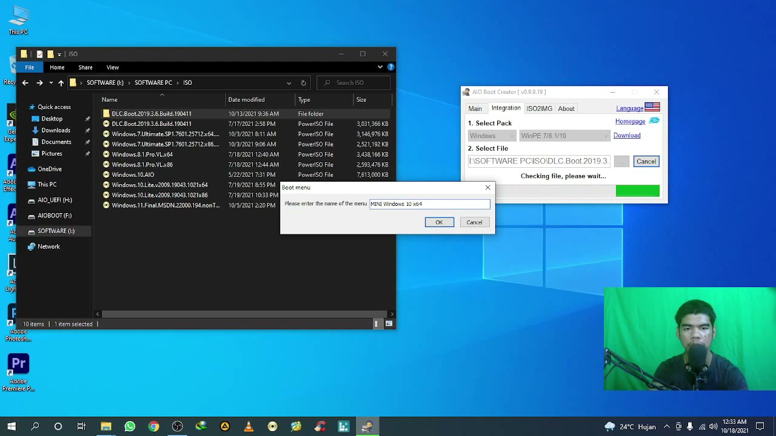Open File Explorer help icon
The height and width of the screenshot is (436, 776).
click(390, 67)
